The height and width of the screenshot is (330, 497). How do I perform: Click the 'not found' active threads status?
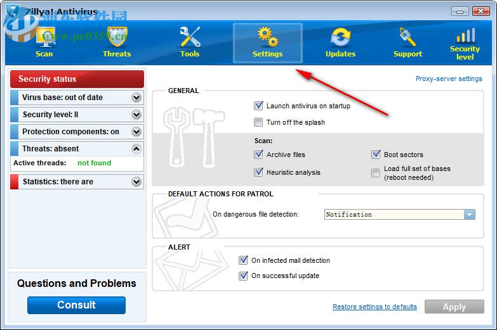pos(95,163)
